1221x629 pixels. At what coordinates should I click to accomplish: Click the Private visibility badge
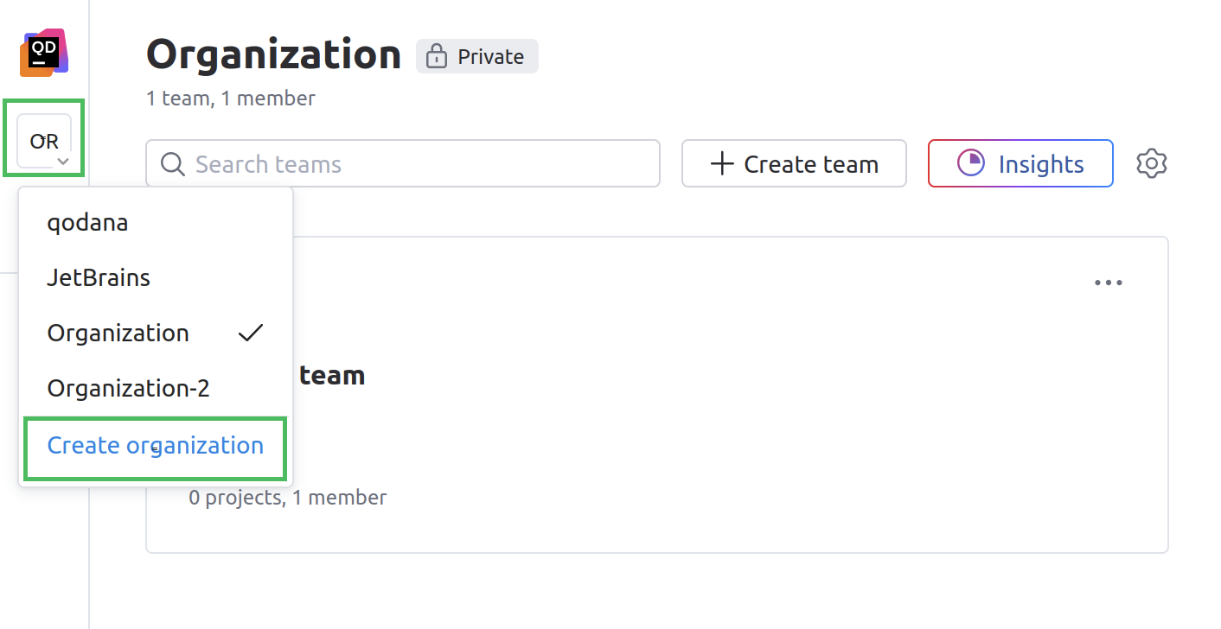476,56
